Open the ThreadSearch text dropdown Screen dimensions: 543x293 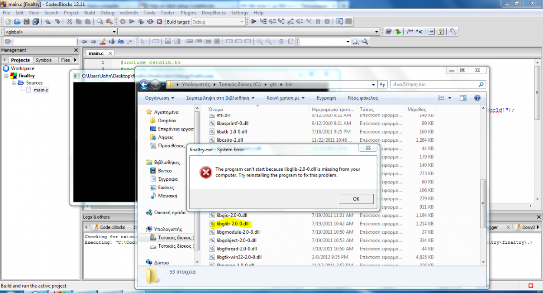pos(348,42)
